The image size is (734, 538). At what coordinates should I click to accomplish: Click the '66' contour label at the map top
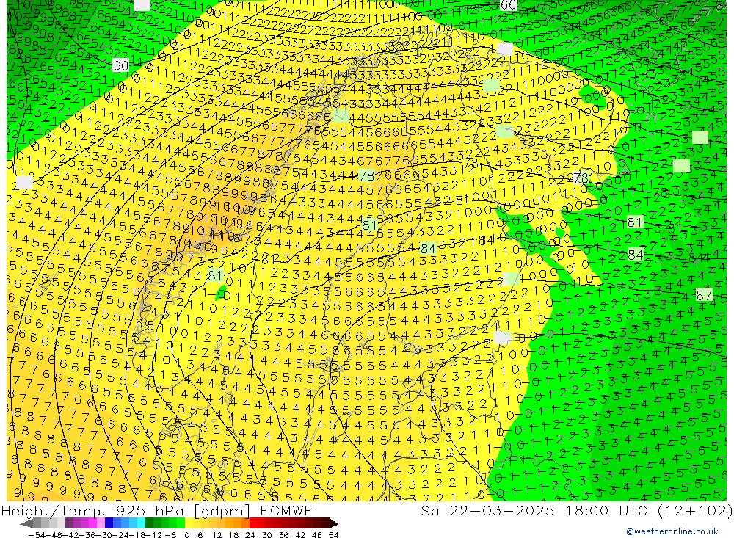(x=508, y=5)
